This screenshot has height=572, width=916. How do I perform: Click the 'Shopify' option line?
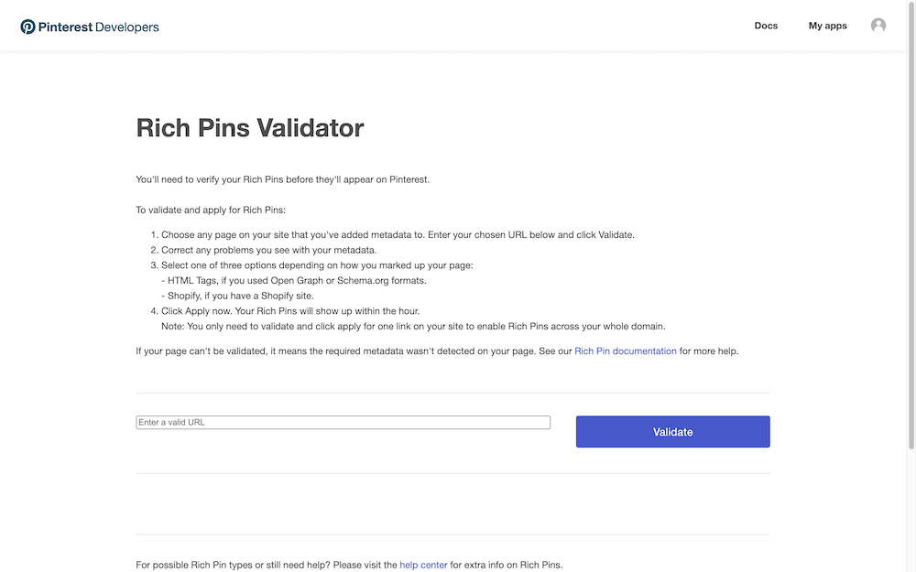coord(237,296)
